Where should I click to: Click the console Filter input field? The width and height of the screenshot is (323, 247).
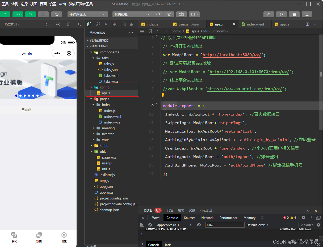225,225
